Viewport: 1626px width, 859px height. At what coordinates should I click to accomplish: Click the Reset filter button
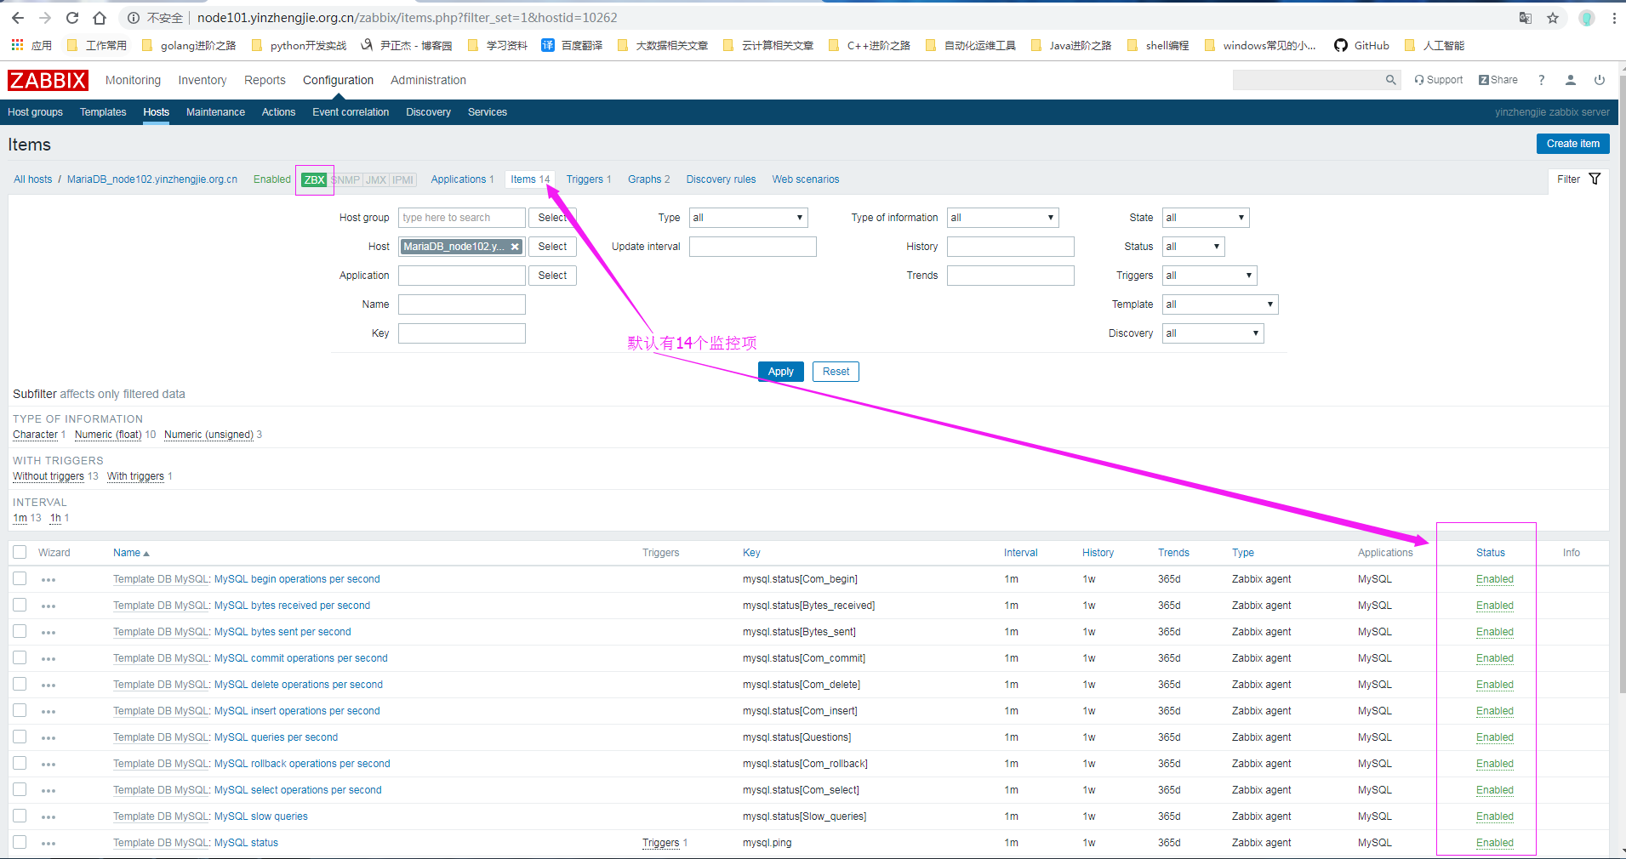pyautogui.click(x=836, y=372)
